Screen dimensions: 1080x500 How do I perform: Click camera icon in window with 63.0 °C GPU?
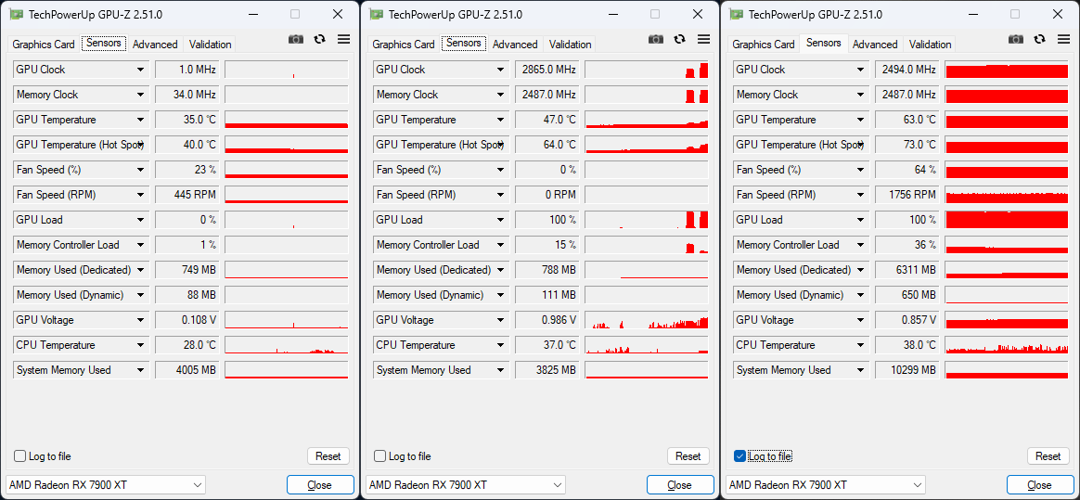tap(1016, 39)
